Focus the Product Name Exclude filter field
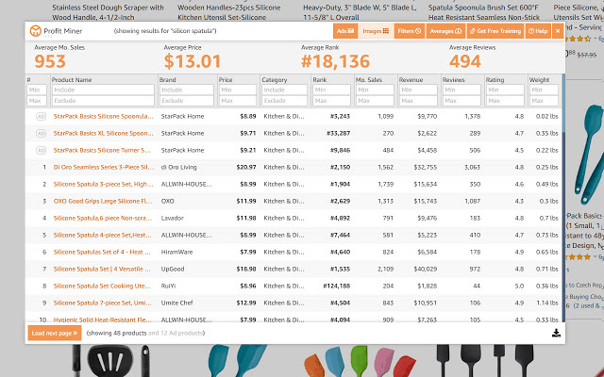The image size is (604, 377). pyautogui.click(x=103, y=101)
